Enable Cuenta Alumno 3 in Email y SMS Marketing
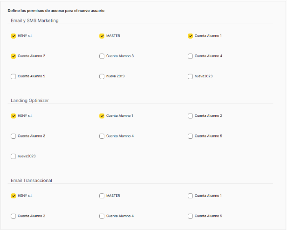Image resolution: width=287 pixels, height=230 pixels. click(x=102, y=56)
